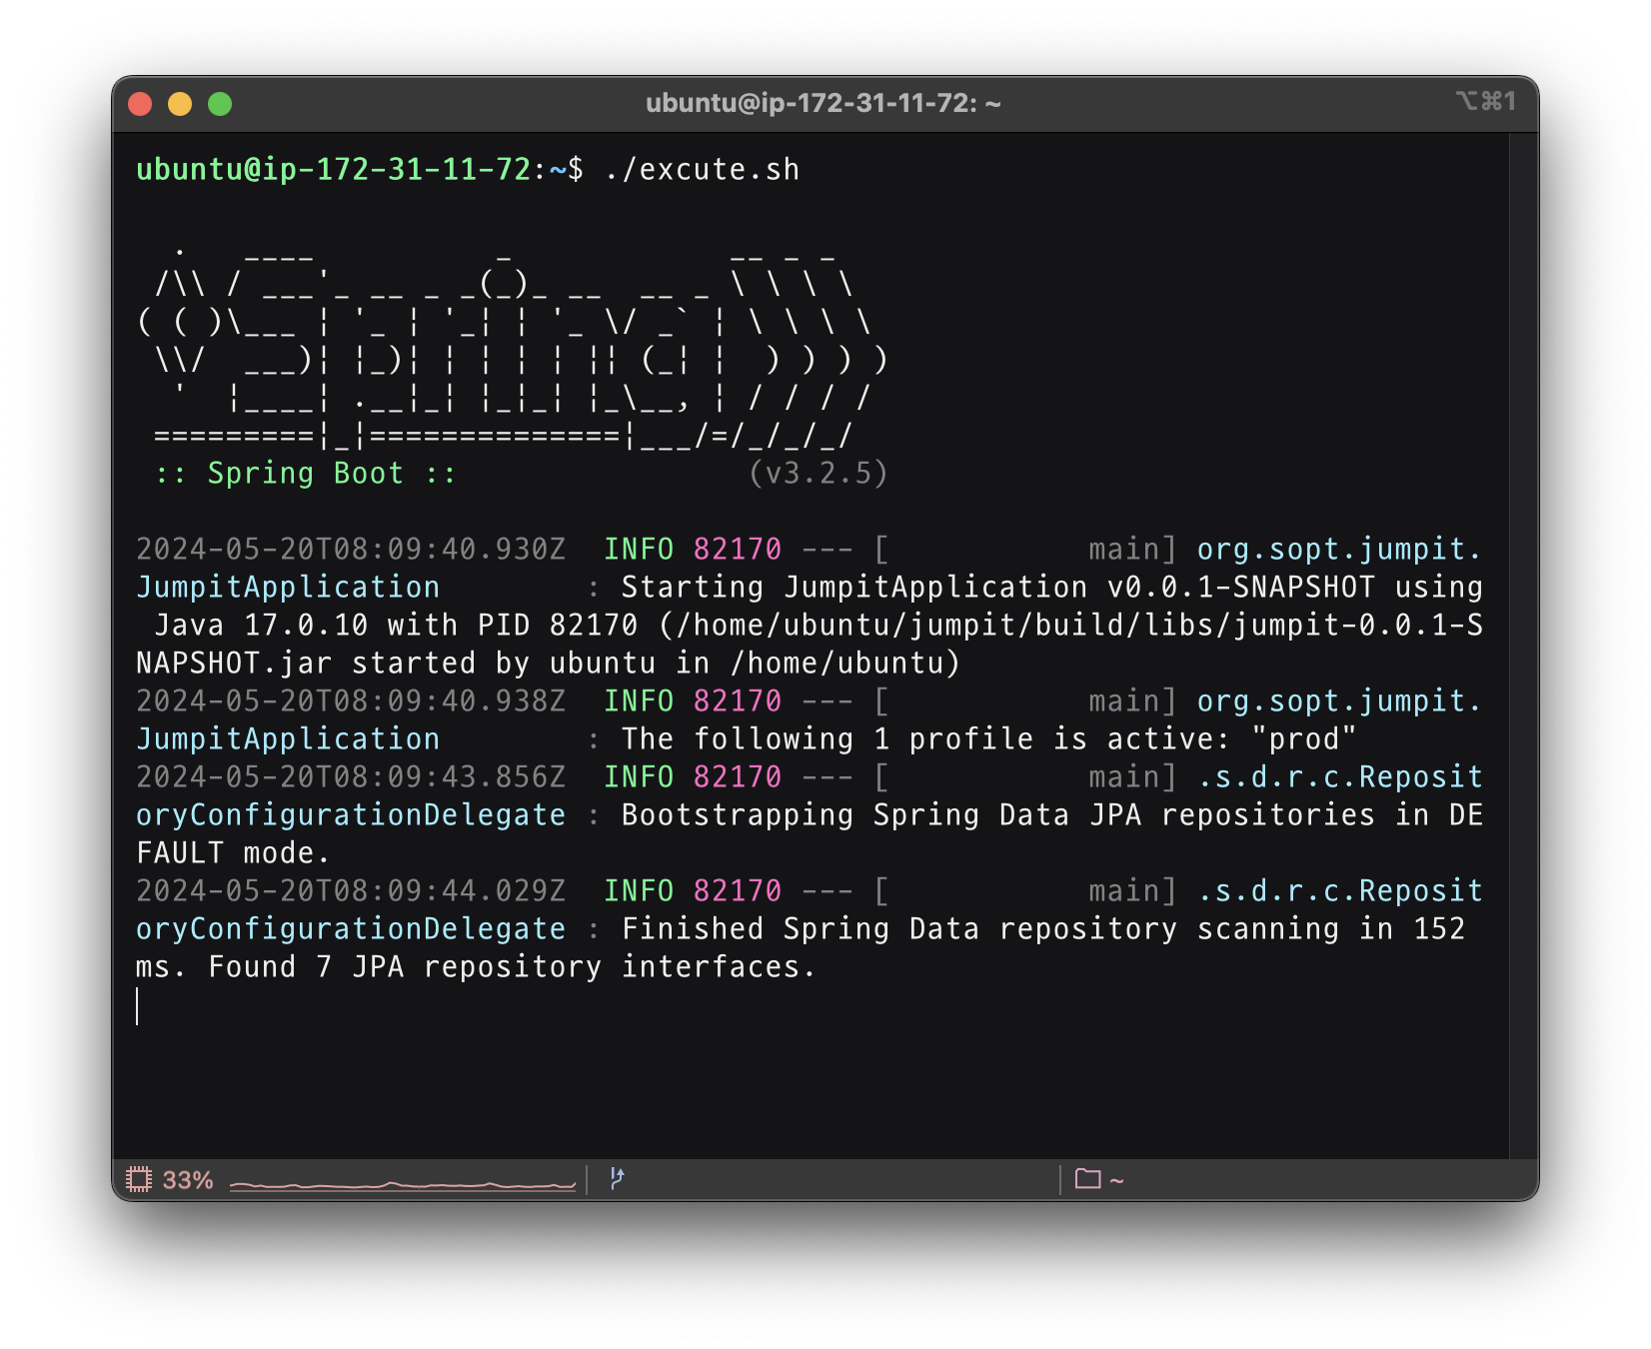Click the 'Starting JumpitApplication v0.0.1-SNAPSHOT' message

998,587
